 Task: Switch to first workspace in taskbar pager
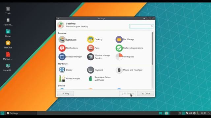161,113
